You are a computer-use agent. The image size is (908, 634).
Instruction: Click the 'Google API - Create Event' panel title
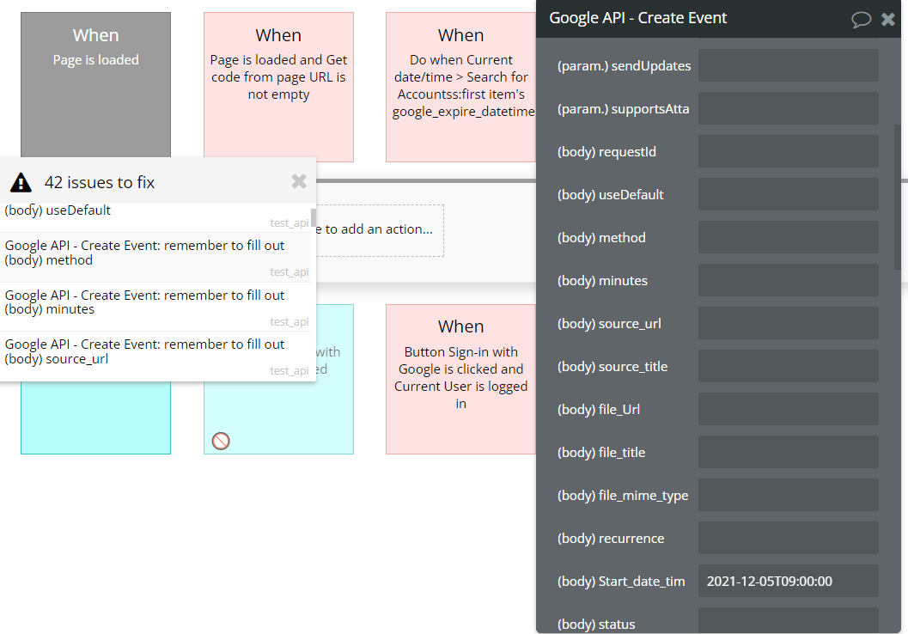click(x=637, y=18)
